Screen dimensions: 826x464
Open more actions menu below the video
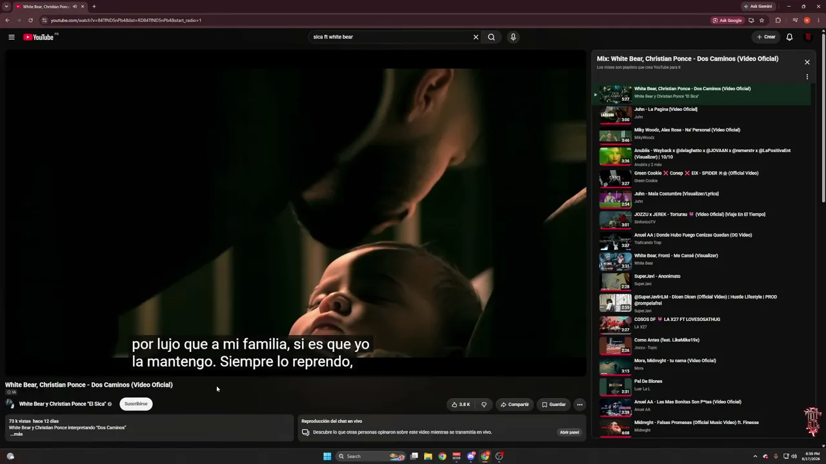tap(579, 405)
